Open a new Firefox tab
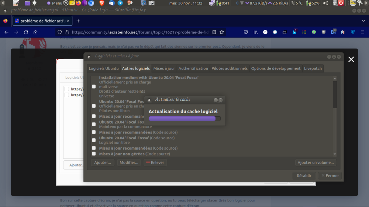Screen dimensions: 369x207 tap(78, 21)
